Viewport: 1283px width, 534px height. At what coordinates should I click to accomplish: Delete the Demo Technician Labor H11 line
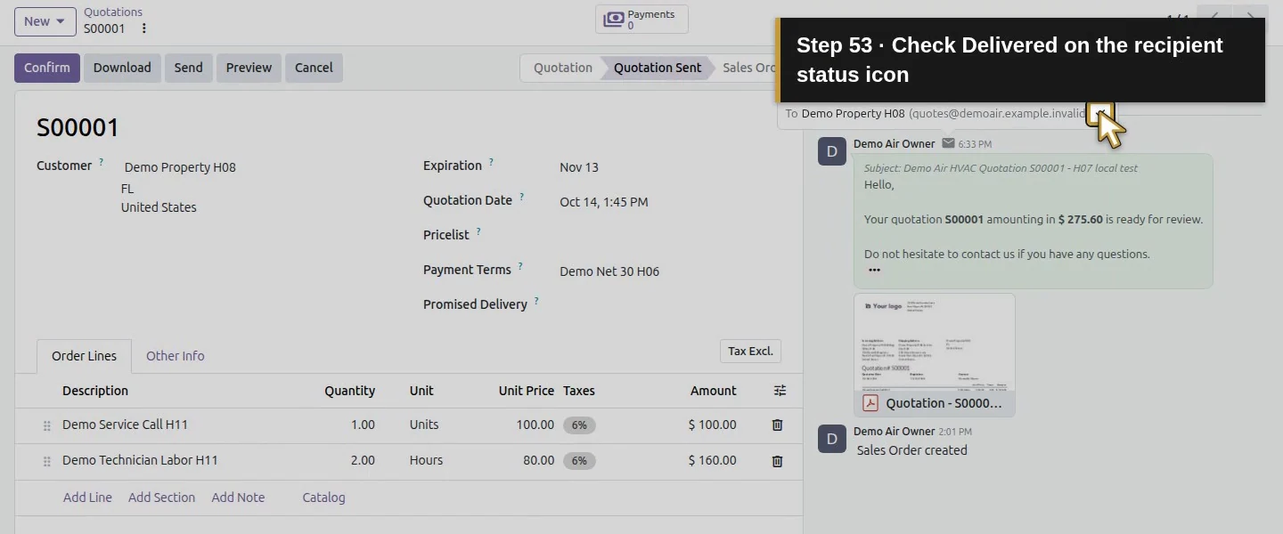tap(777, 461)
